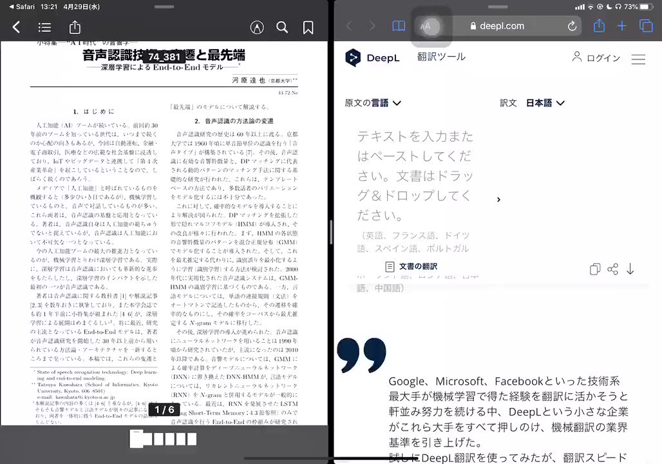Share the translation icon
Image resolution: width=662 pixels, height=464 pixels.
612,269
